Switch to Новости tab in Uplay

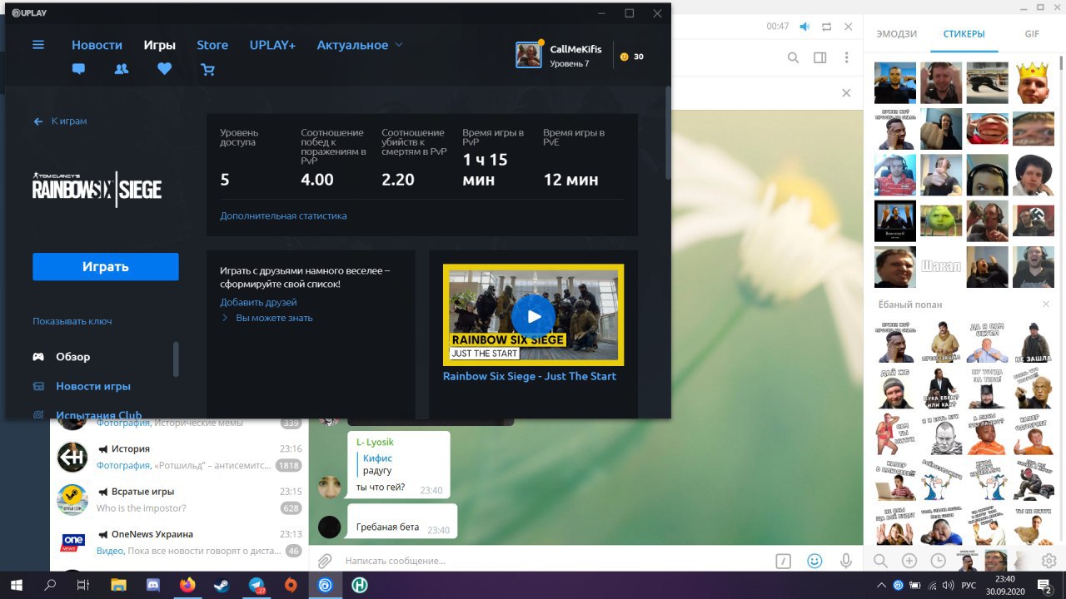click(x=97, y=45)
